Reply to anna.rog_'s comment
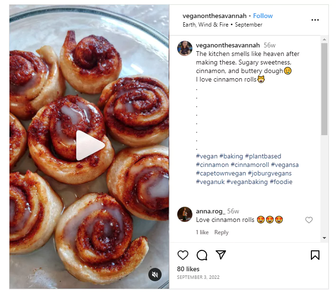 click(221, 232)
